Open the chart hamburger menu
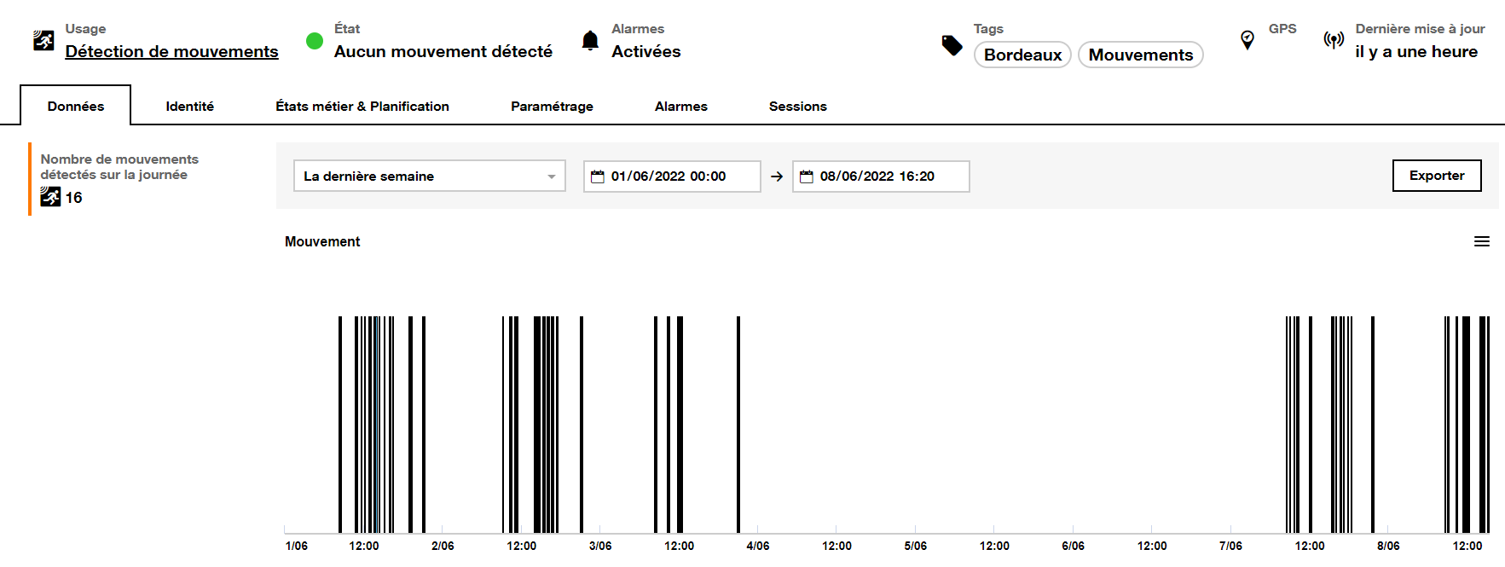Viewport: 1505px width, 567px height. tap(1482, 242)
